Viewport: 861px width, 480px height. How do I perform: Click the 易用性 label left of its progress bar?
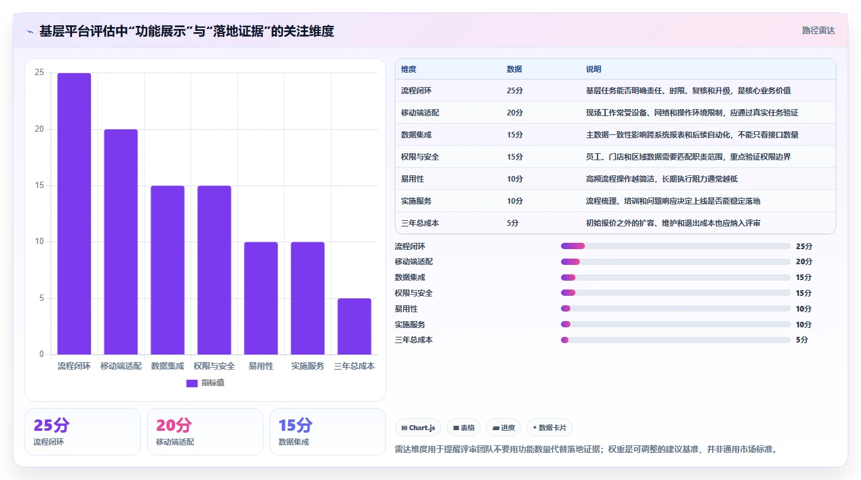pos(406,308)
